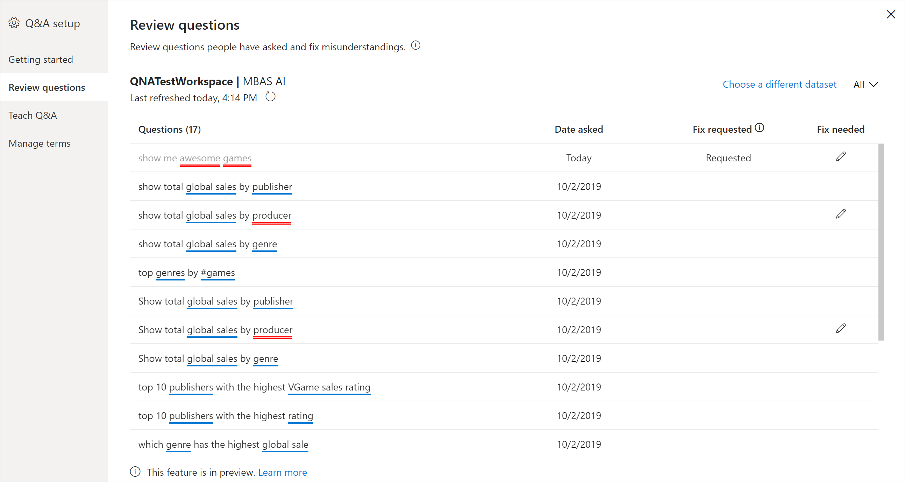
Task: Edit 'show total global sales by producer' with pencil
Action: tap(840, 214)
